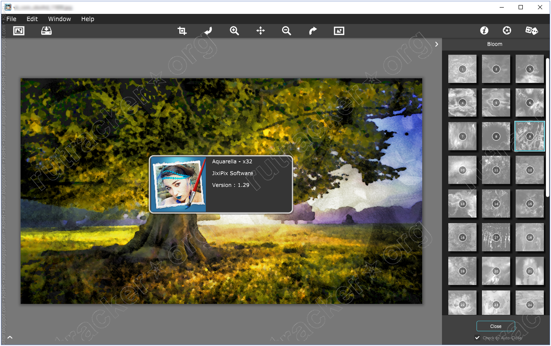Click the save image toolbar icon
This screenshot has width=551, height=346.
[46, 31]
